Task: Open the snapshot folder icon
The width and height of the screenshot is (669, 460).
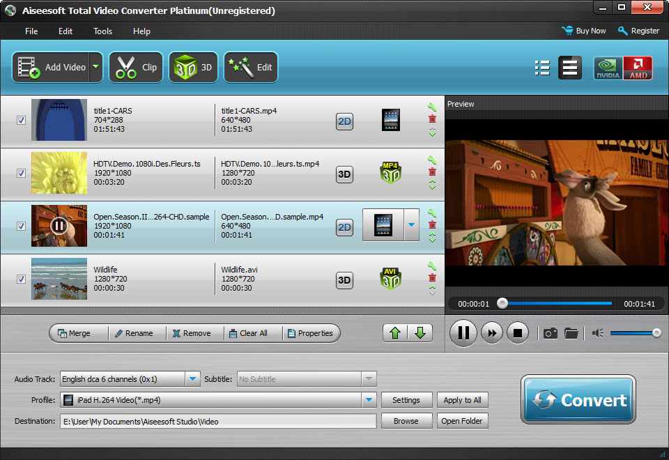Action: coord(571,333)
